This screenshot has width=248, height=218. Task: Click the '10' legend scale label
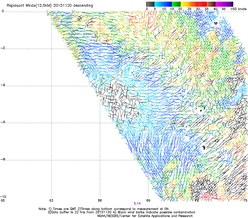164,9
